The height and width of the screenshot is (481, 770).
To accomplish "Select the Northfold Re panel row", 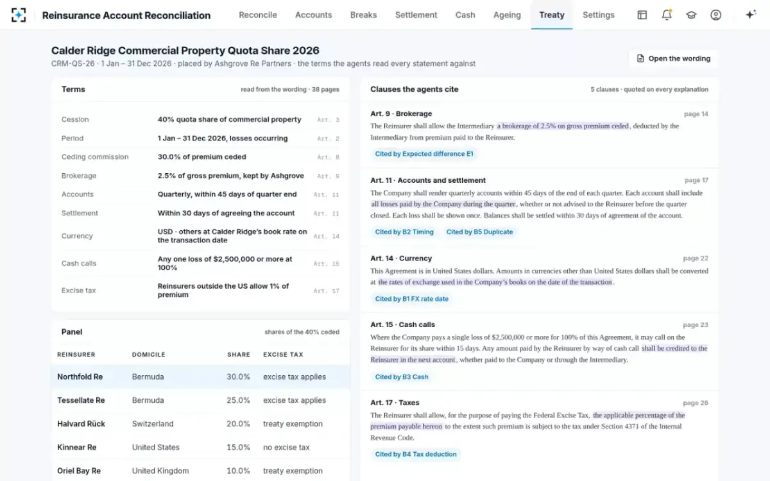I will pos(200,377).
